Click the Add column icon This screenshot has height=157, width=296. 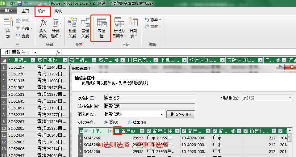(8, 28)
